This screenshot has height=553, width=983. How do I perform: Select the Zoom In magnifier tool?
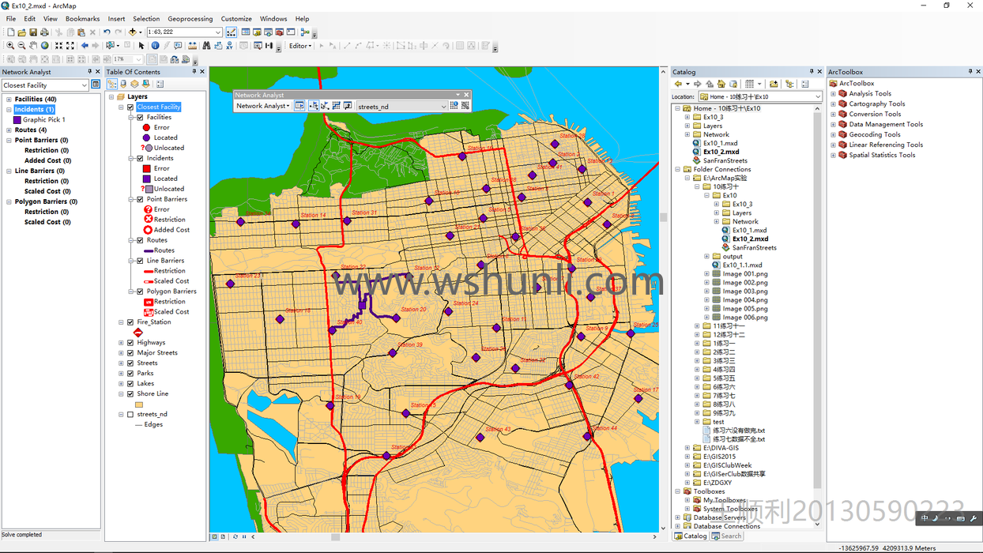(x=10, y=46)
